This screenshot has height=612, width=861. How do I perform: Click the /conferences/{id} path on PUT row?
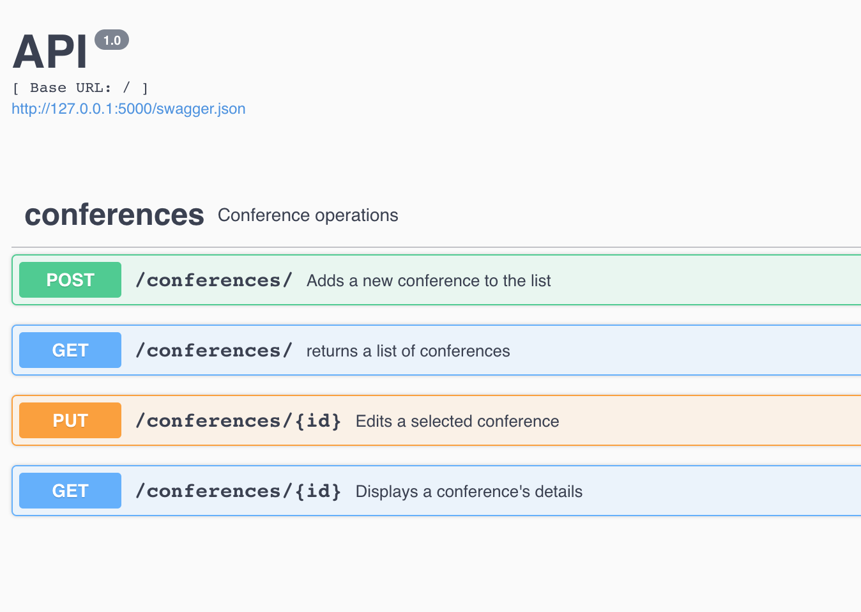pyautogui.click(x=237, y=420)
